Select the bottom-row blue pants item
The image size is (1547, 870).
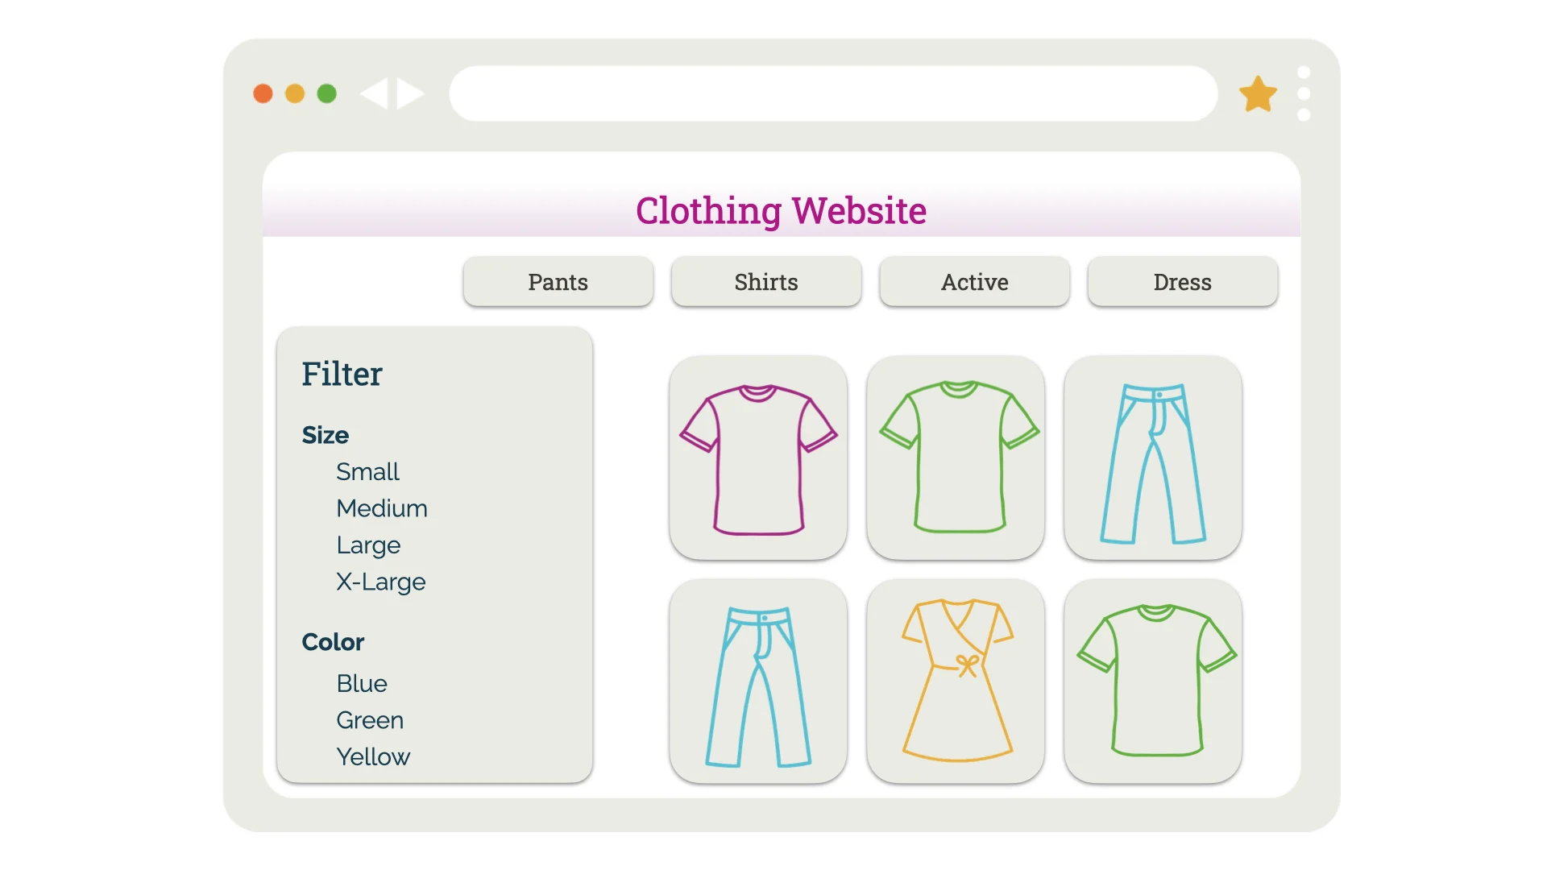coord(758,681)
